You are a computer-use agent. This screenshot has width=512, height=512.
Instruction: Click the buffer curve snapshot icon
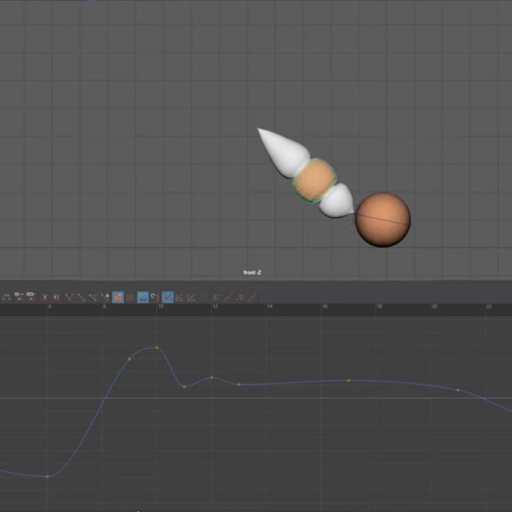44,297
